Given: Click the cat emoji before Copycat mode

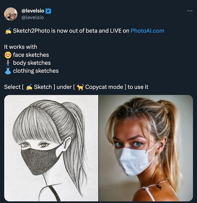Looking at the screenshot, I should pyautogui.click(x=80, y=87).
